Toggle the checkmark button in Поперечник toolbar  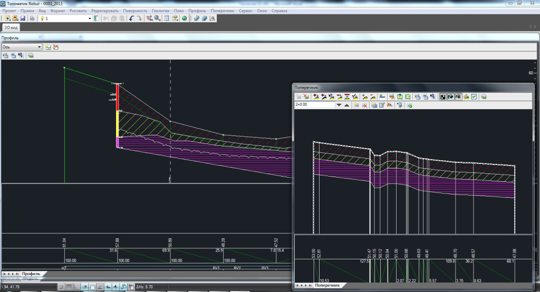[x=474, y=97]
